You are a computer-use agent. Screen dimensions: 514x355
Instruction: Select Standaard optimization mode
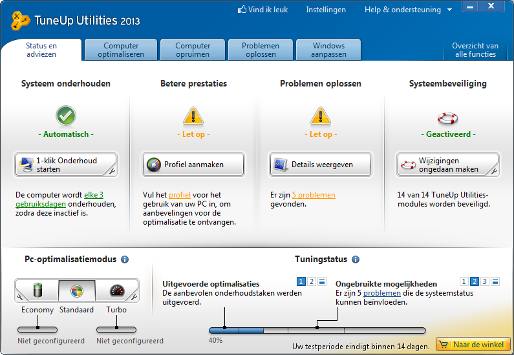[77, 290]
